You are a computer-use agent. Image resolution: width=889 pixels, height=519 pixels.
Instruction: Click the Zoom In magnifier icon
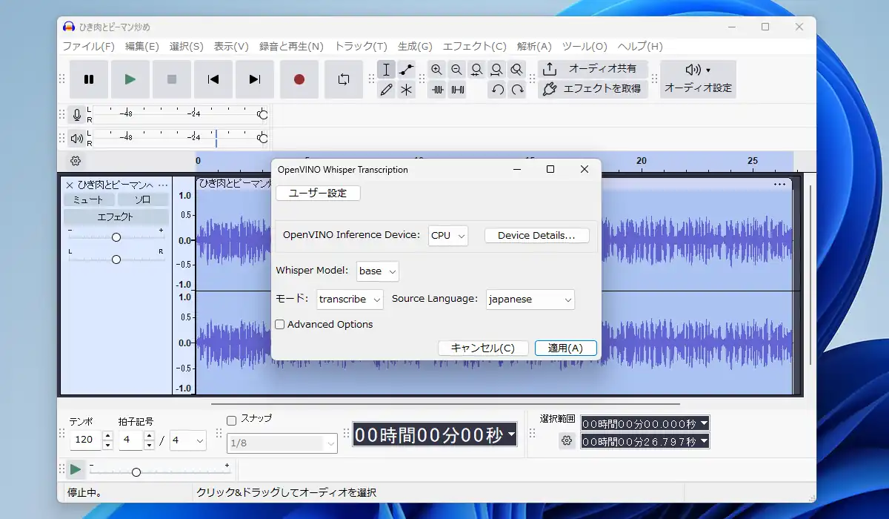click(x=436, y=70)
